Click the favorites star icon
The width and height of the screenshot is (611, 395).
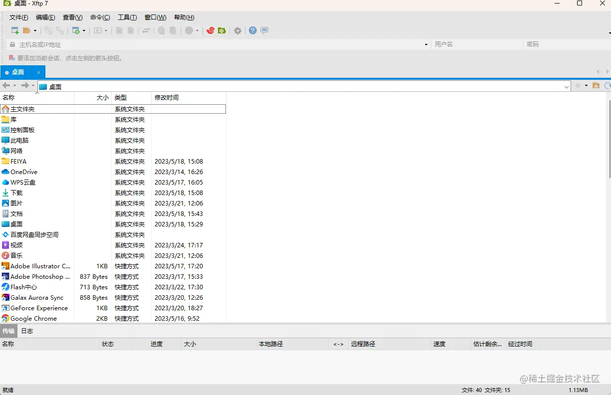(578, 86)
